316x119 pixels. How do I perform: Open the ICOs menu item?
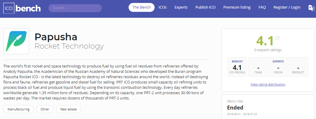click(x=163, y=7)
